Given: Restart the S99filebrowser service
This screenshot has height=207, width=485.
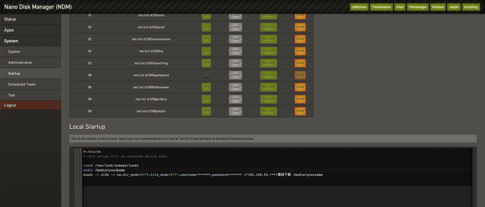Looking at the screenshot, I should pyautogui.click(x=268, y=87).
